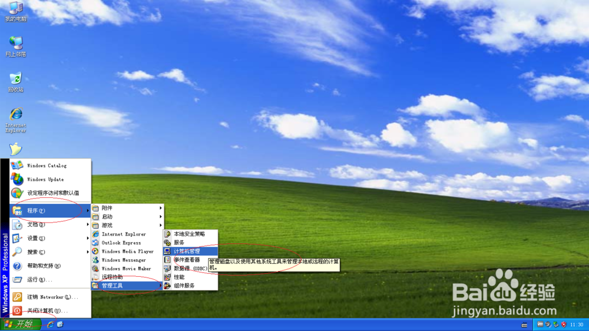The width and height of the screenshot is (589, 331).
Task: Launch Internet Explorer from the Quick Launch bar
Action: (50, 325)
